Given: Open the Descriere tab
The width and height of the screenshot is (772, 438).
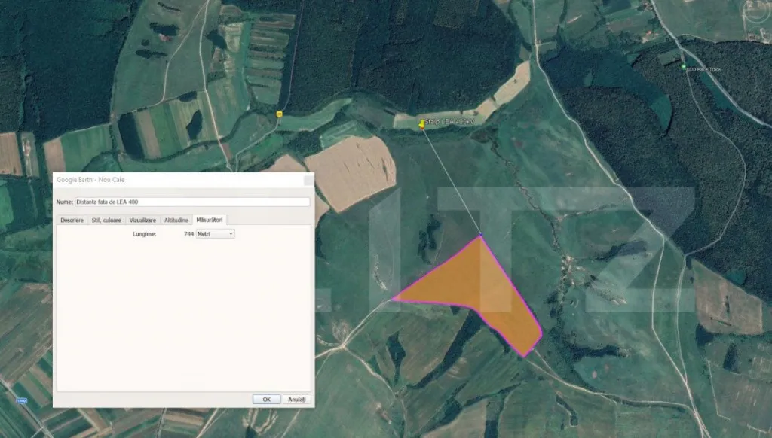Looking at the screenshot, I should pyautogui.click(x=72, y=220).
